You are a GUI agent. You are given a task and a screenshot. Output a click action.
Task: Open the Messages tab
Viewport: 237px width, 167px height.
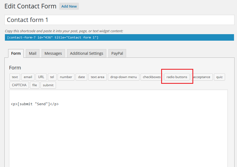click(53, 53)
